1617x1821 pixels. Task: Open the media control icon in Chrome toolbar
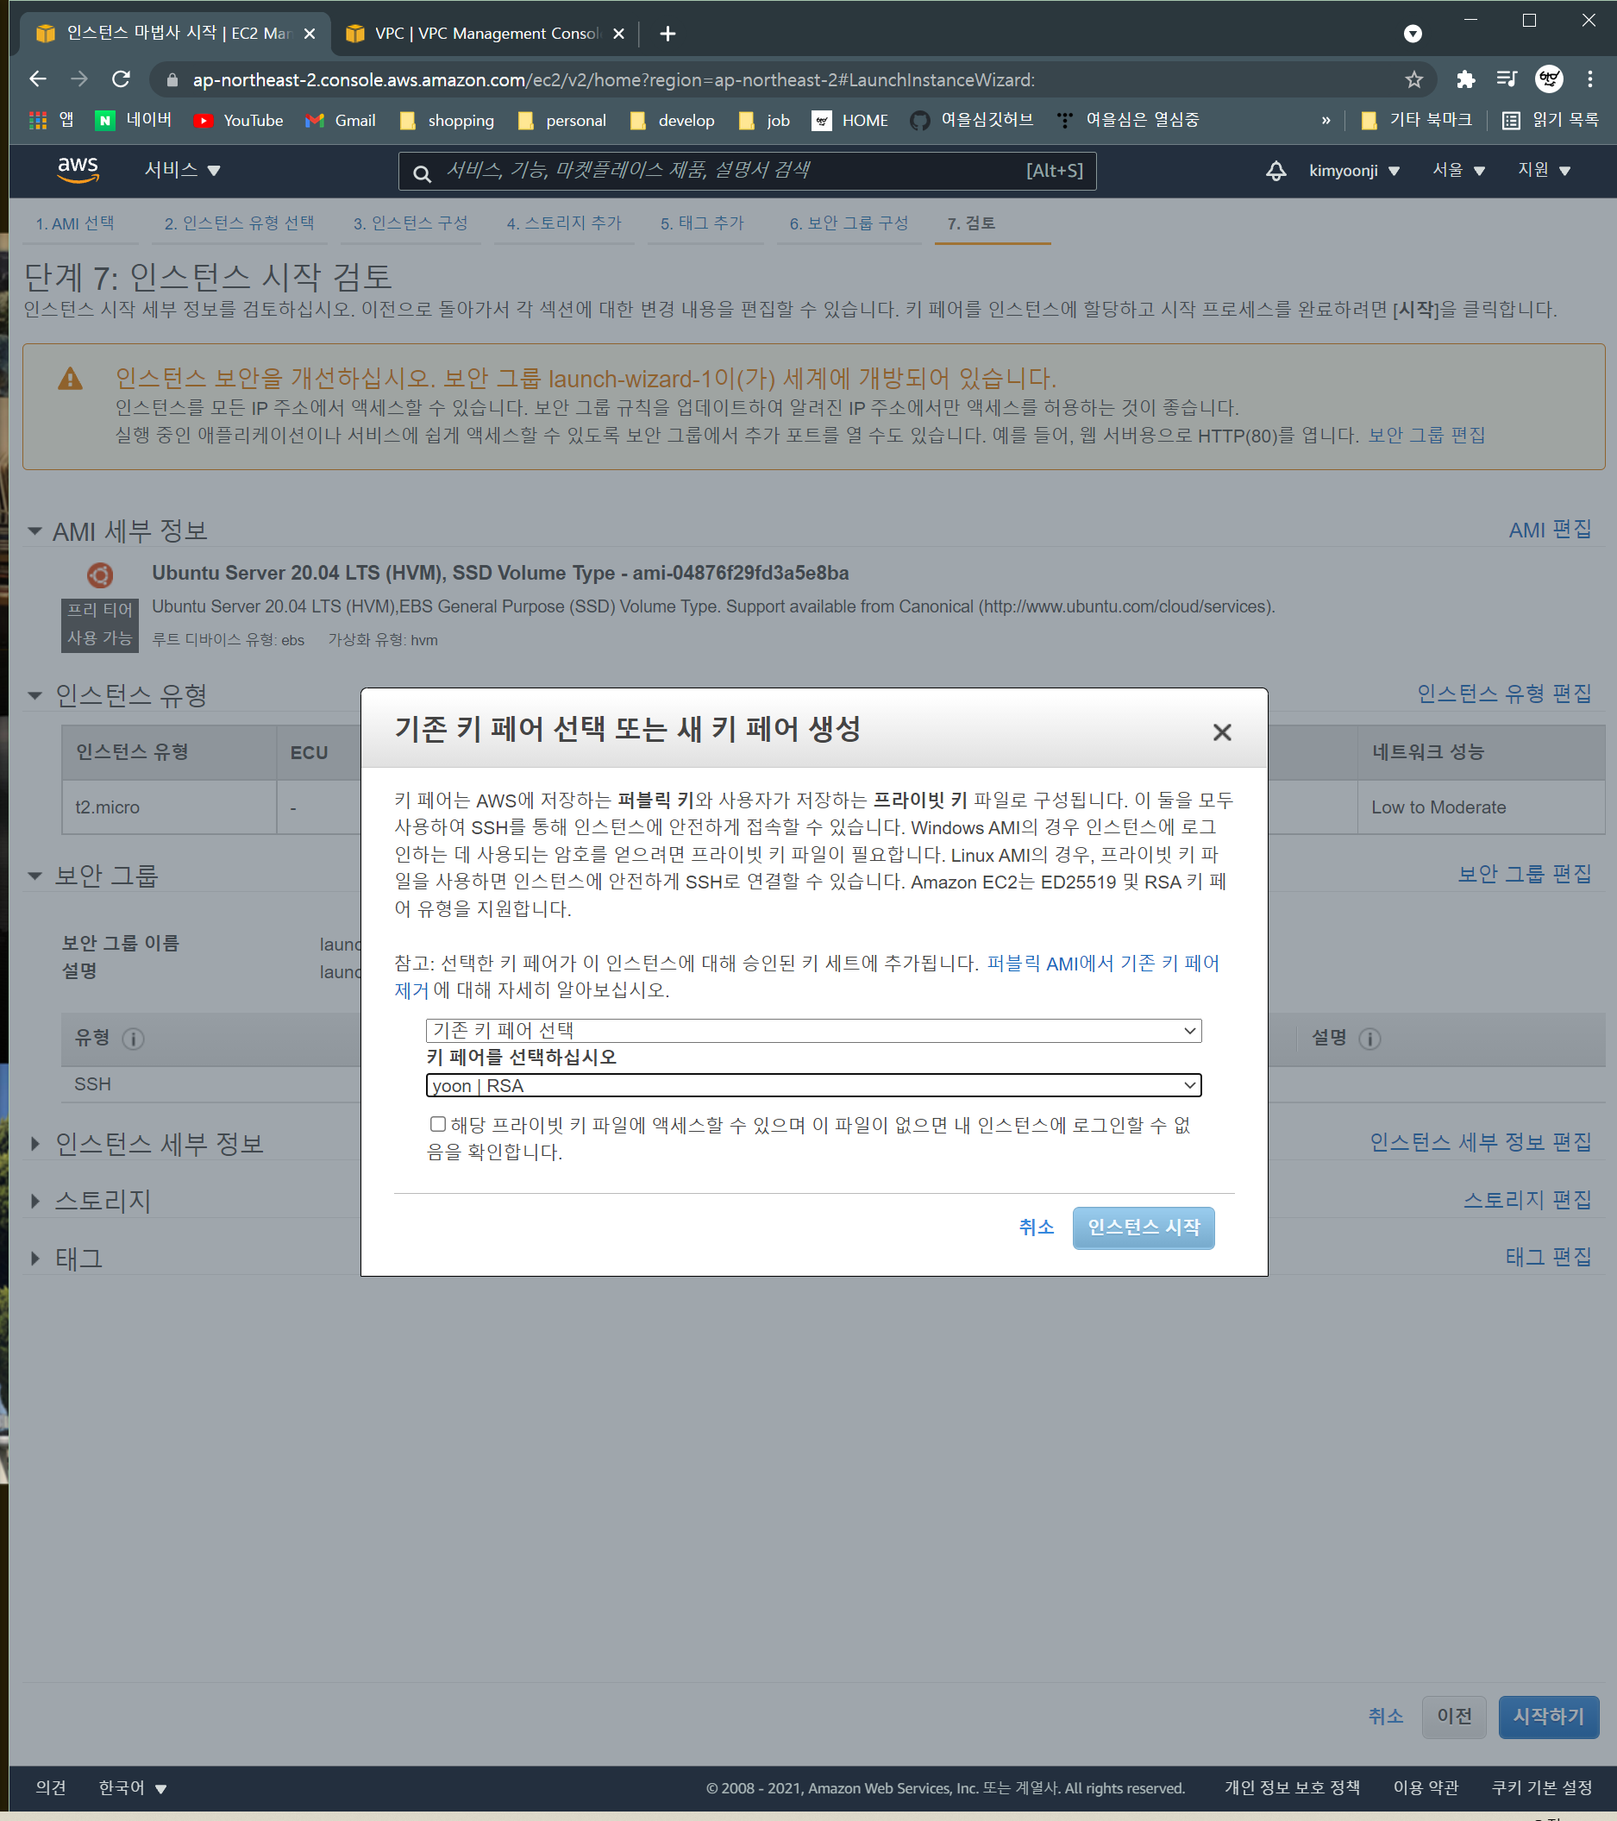(1507, 79)
